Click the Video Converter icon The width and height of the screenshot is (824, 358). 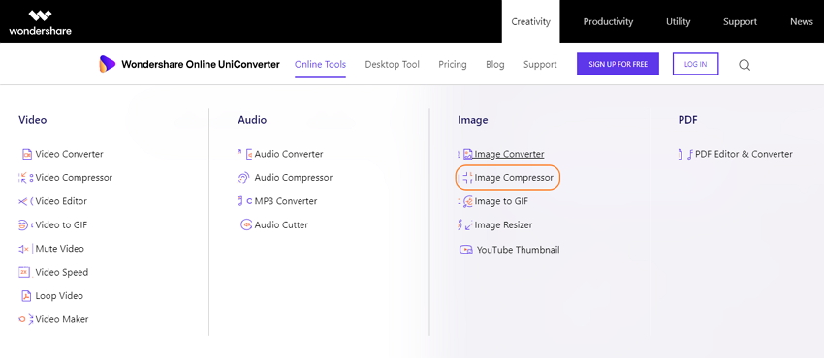coord(27,154)
